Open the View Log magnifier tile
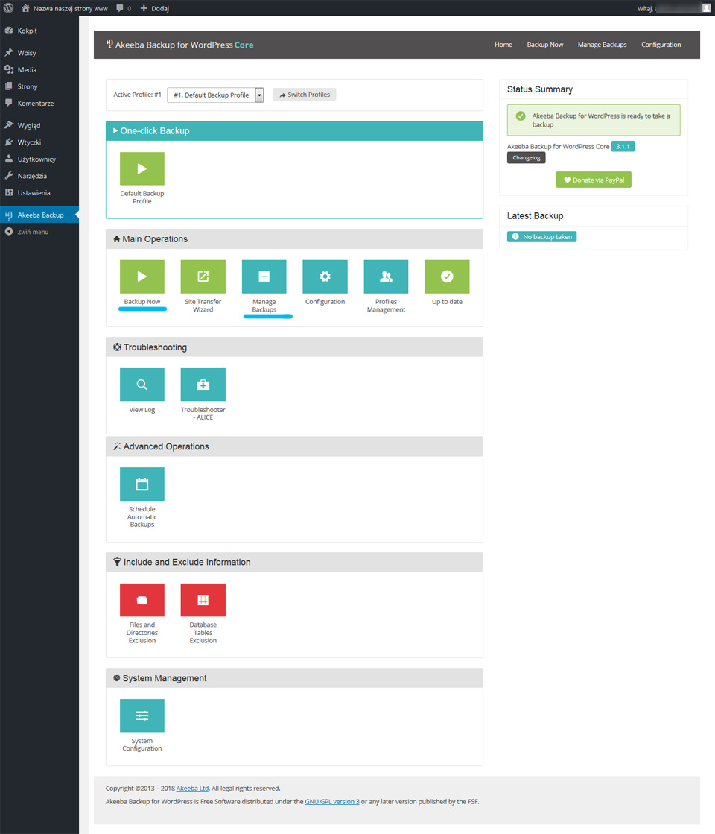715x834 pixels. point(142,385)
